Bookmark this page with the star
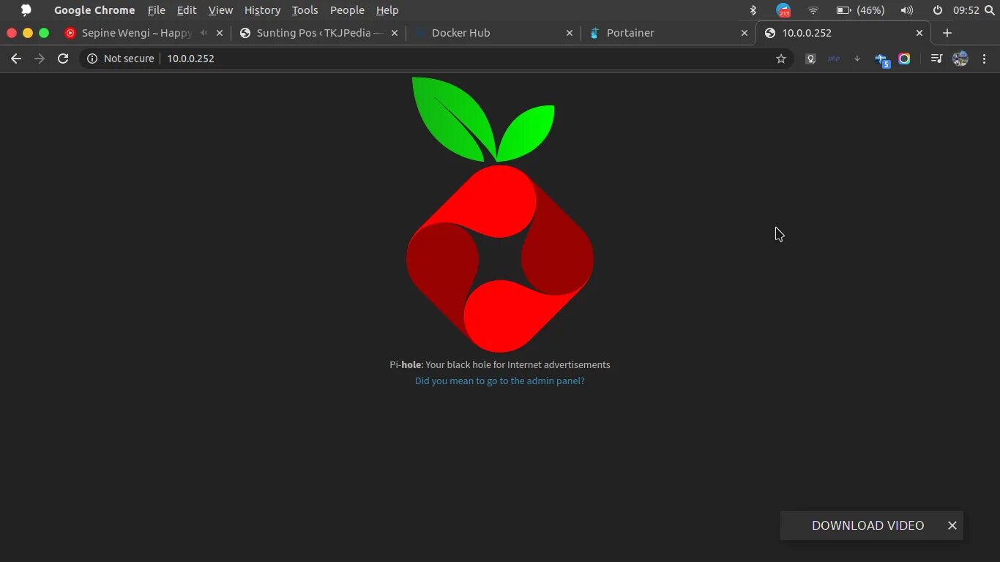This screenshot has height=562, width=1000. (x=781, y=59)
